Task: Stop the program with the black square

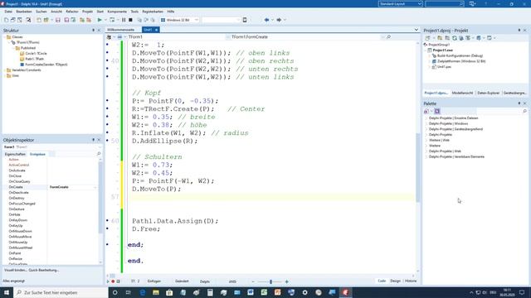Action: pyautogui.click(x=130, y=20)
